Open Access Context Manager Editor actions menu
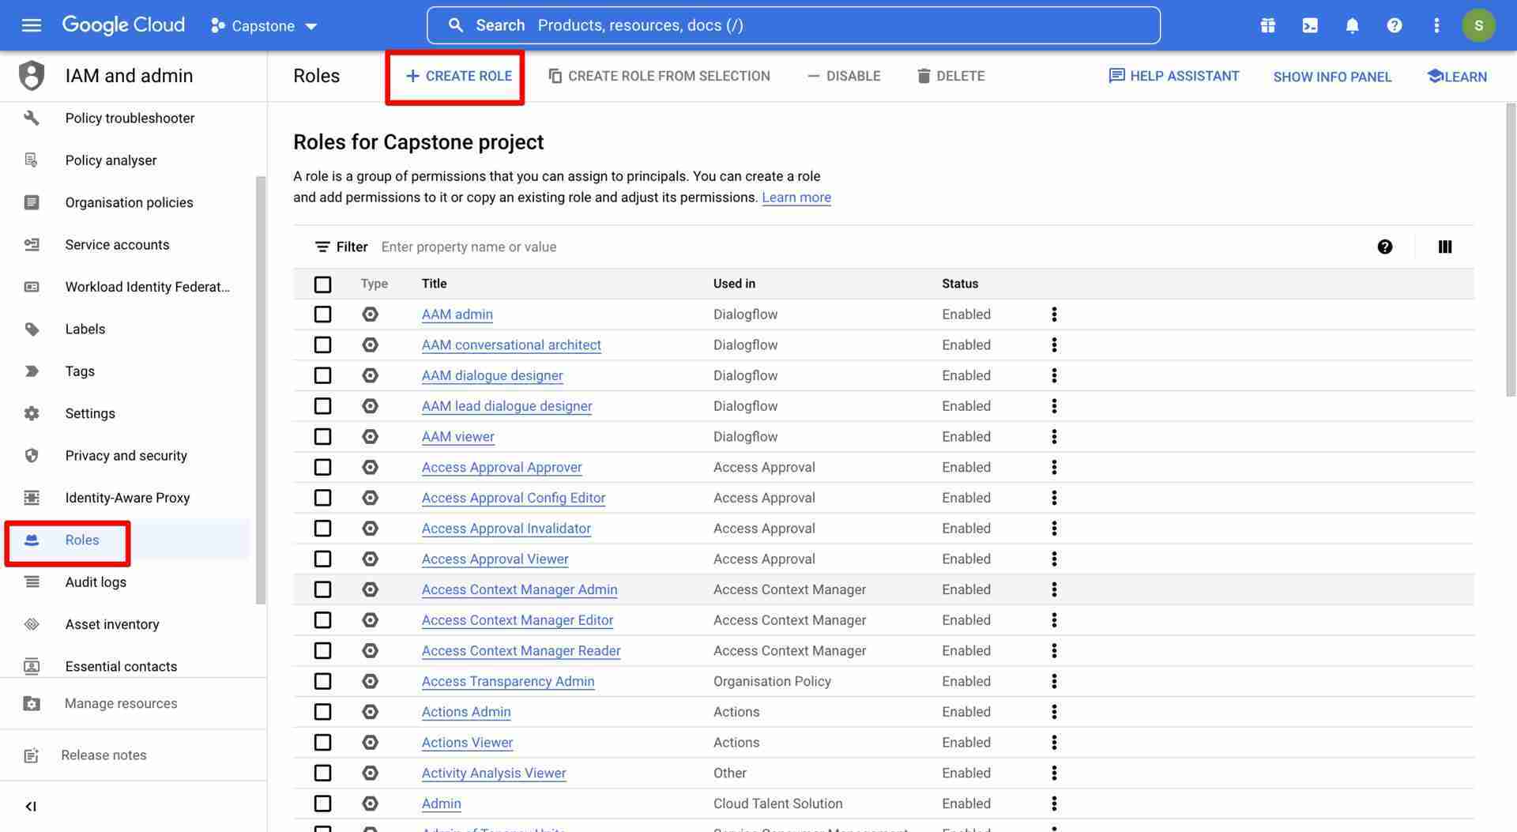Image resolution: width=1517 pixels, height=832 pixels. 1054,620
